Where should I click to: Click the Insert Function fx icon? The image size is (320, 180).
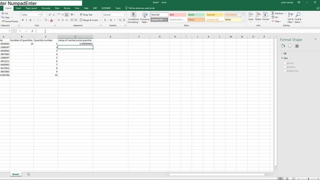[x=32, y=31]
